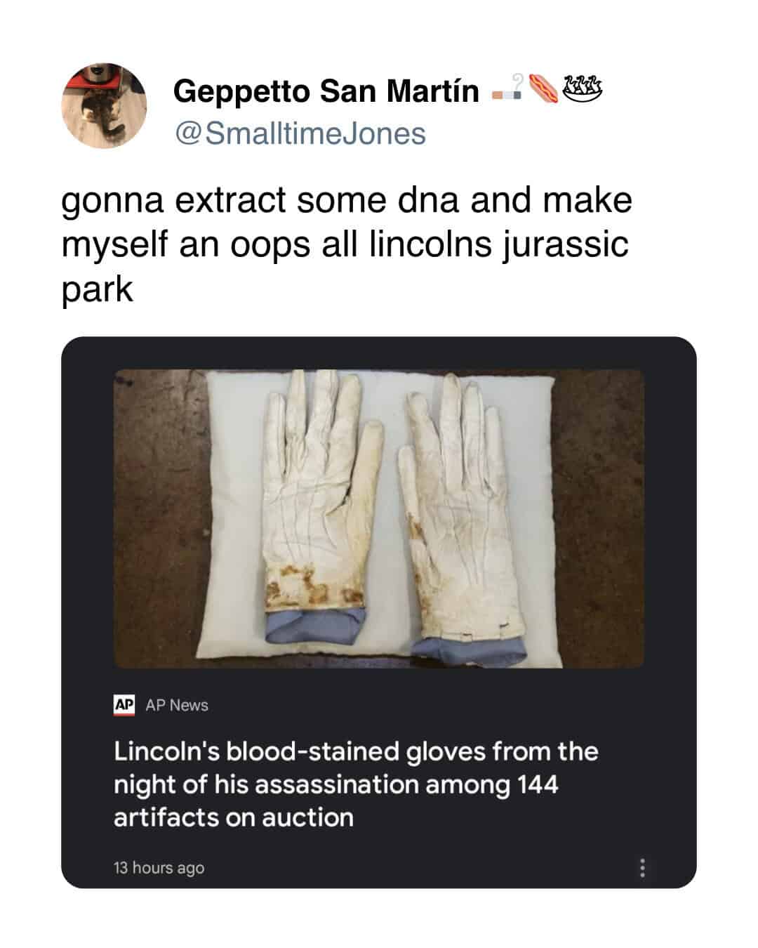758x948 pixels.
Task: Click the "13 hours ago" timestamp
Action: tap(159, 868)
